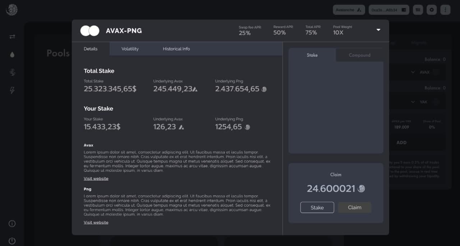The height and width of the screenshot is (246, 460).
Task: Click Reward APR 50% value
Action: pos(280,33)
